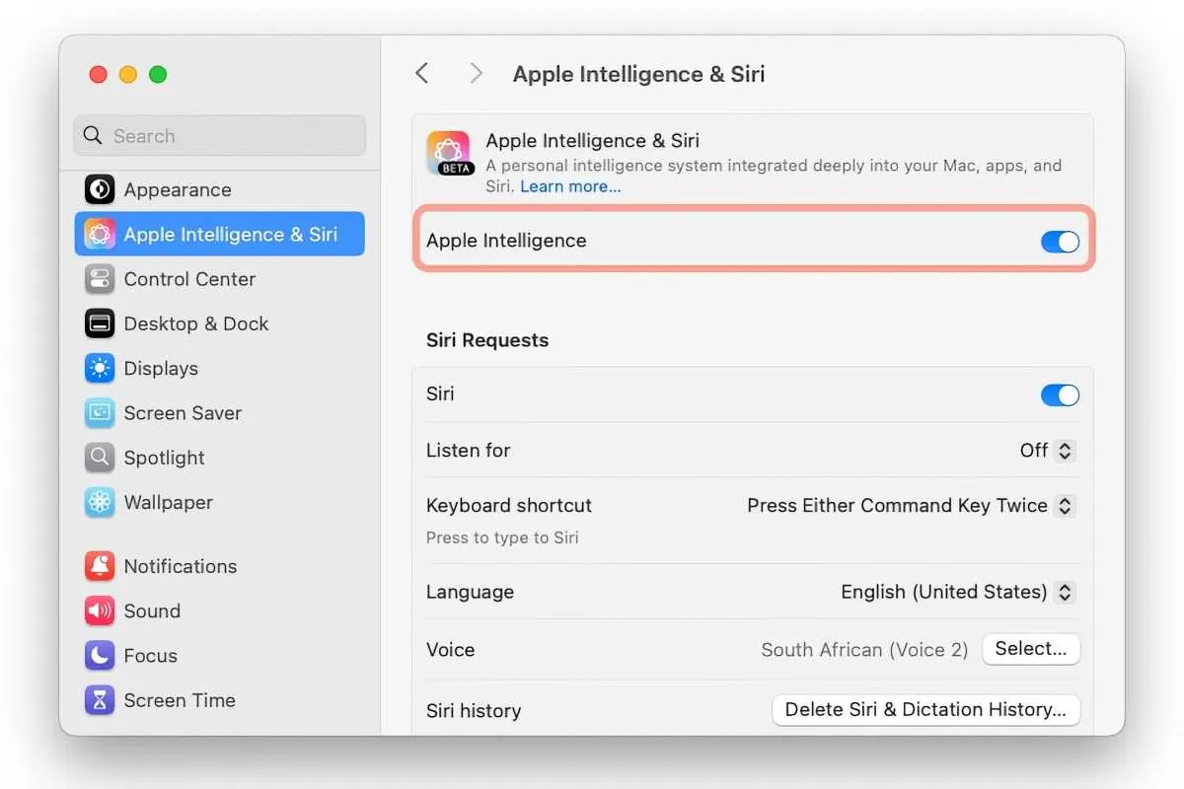
Task: Click the Siri history label
Action: (474, 711)
